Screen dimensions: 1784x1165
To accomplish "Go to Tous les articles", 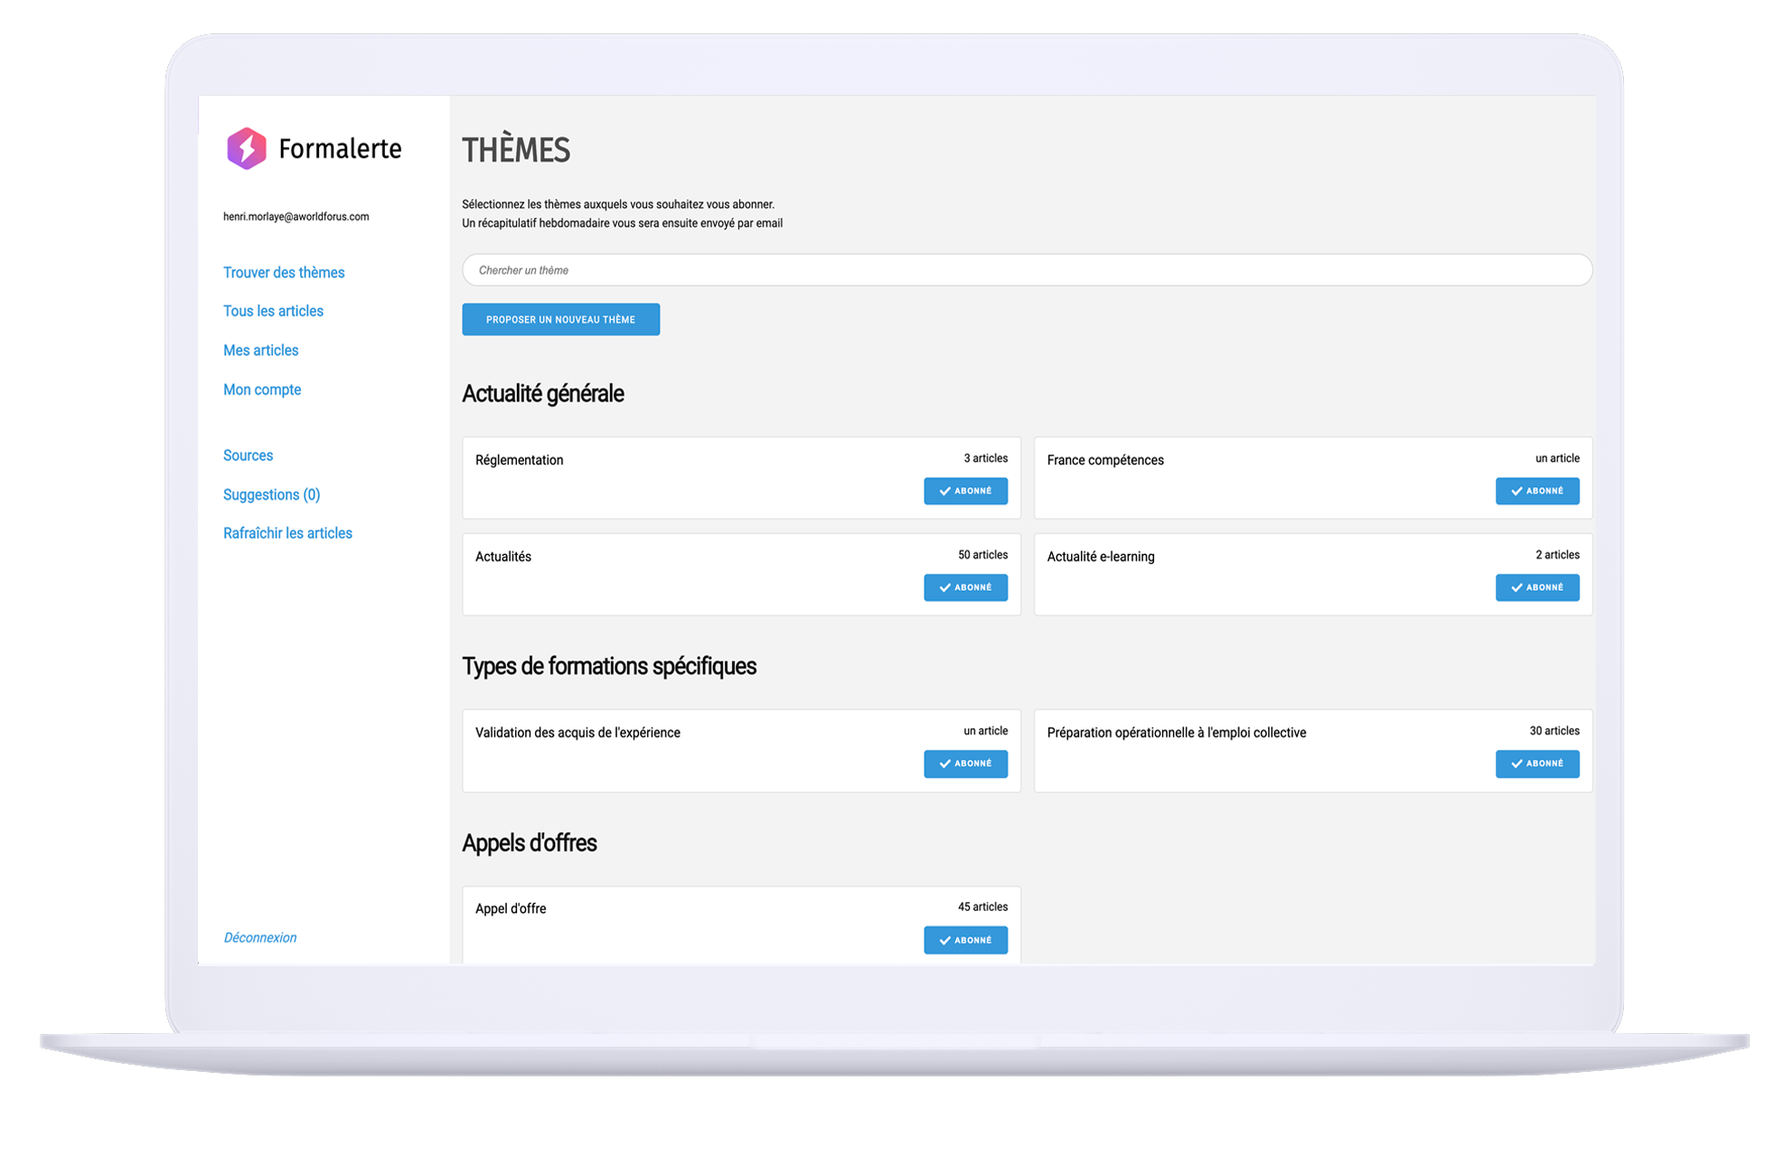I will [x=273, y=311].
